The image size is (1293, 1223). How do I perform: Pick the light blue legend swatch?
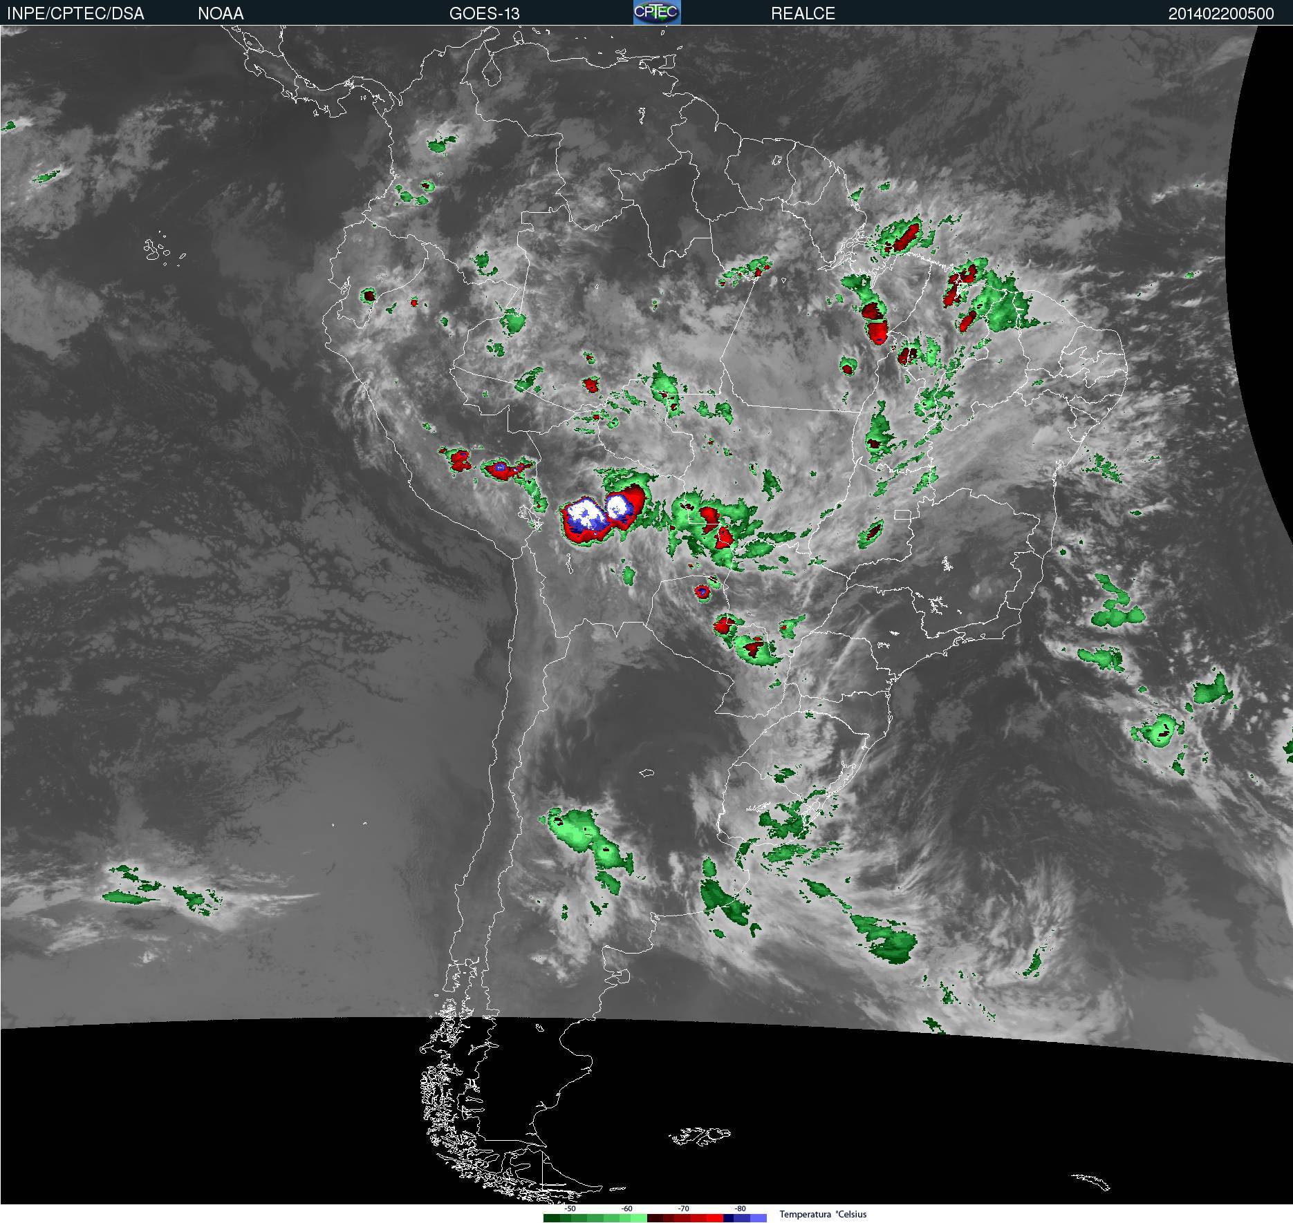759,1218
